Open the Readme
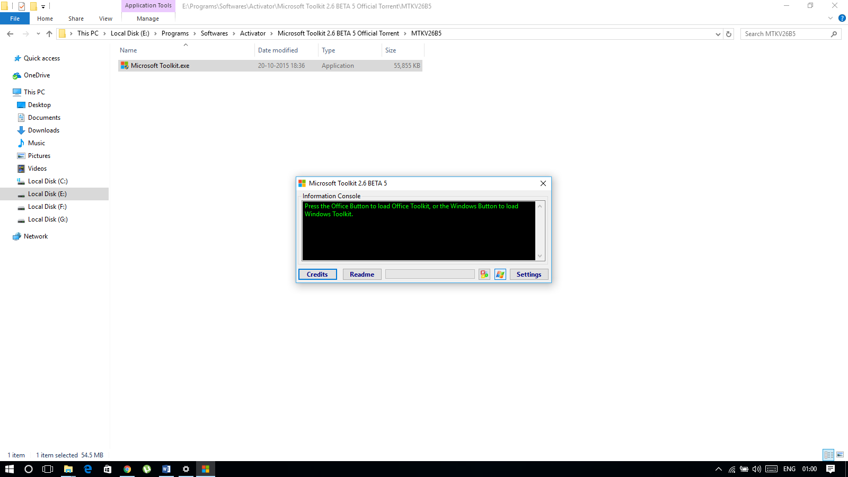Viewport: 848px width, 477px height. (x=361, y=274)
